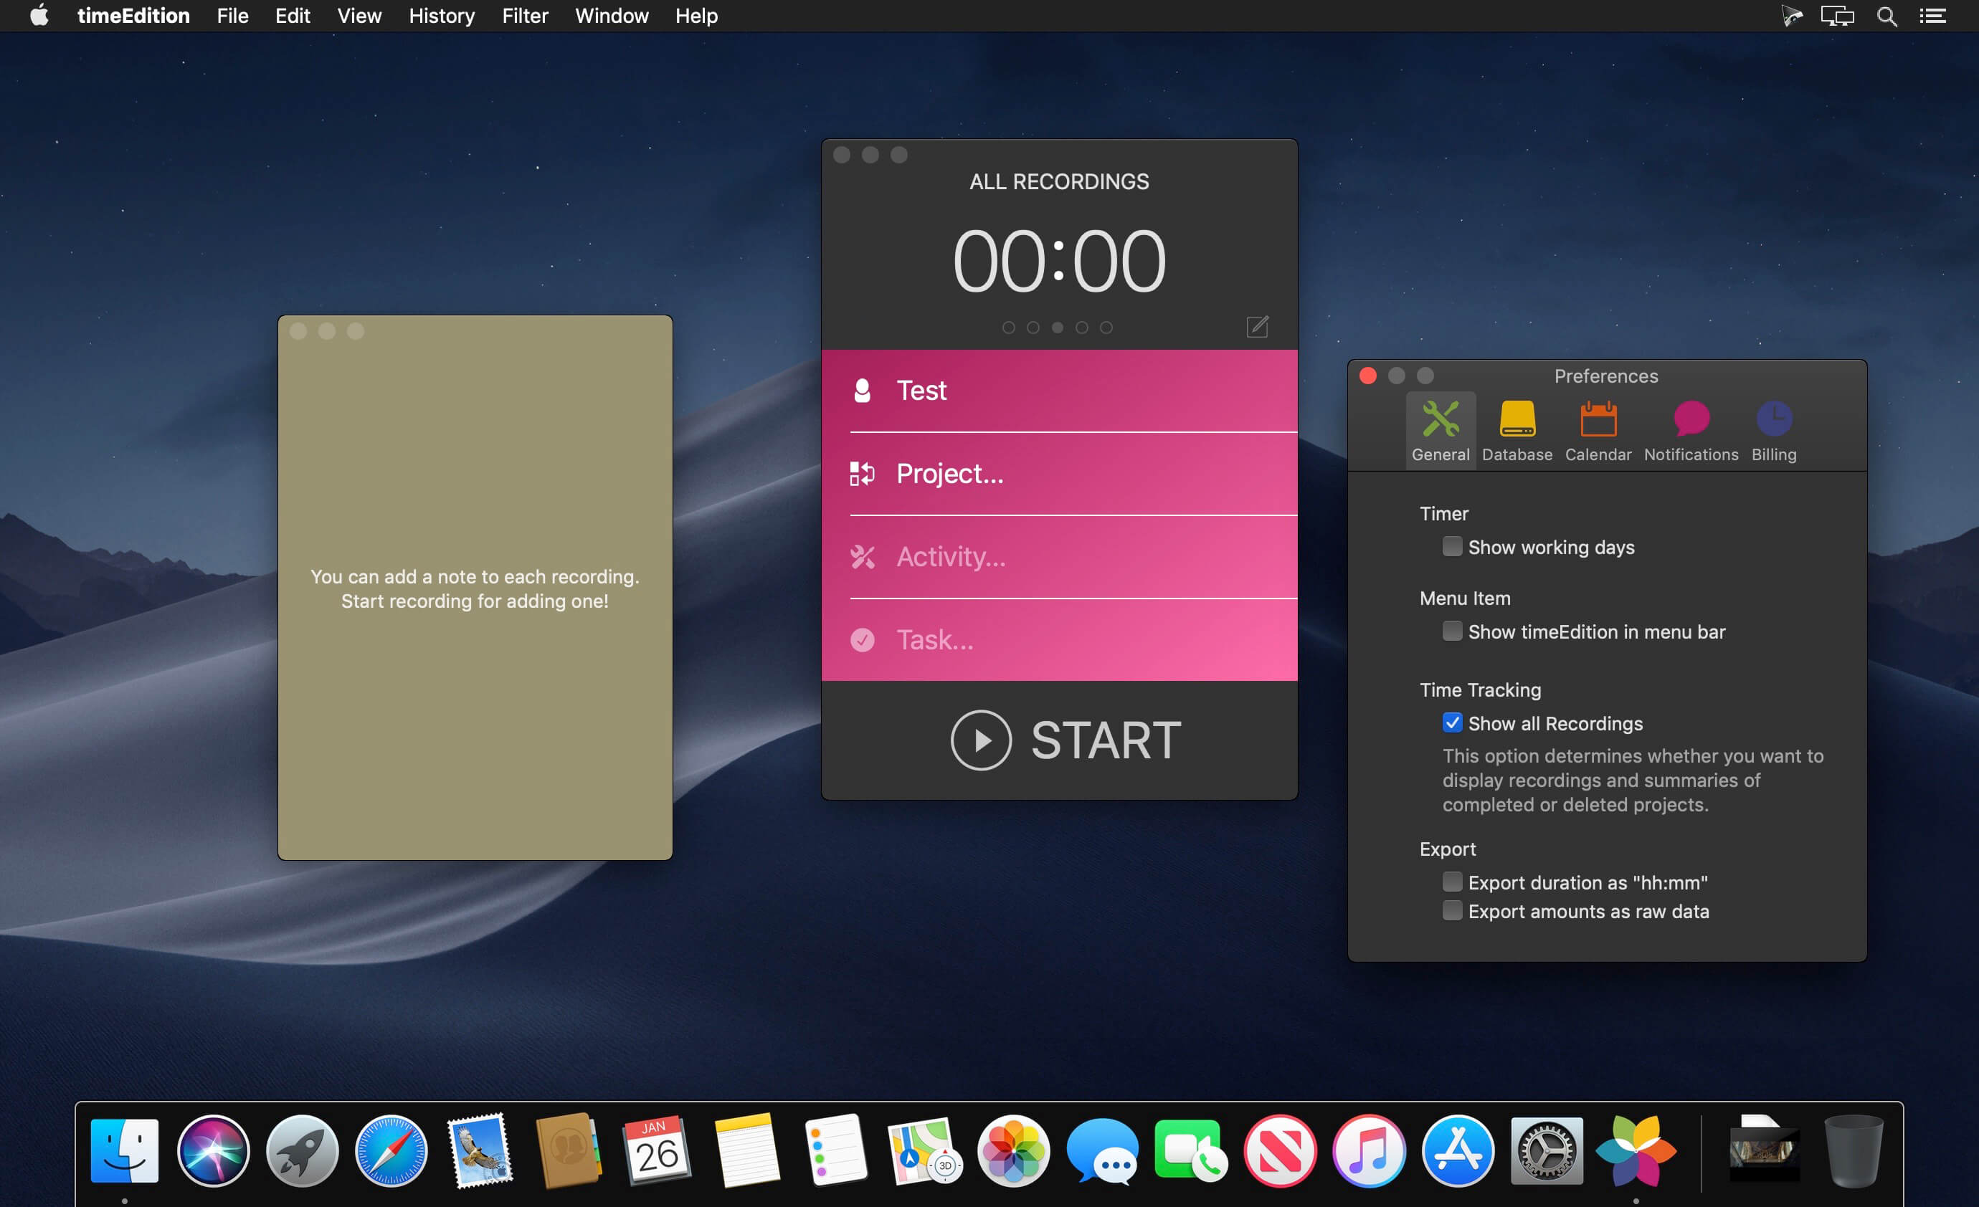Image resolution: width=1979 pixels, height=1207 pixels.
Task: Click the START label text
Action: tap(1106, 740)
